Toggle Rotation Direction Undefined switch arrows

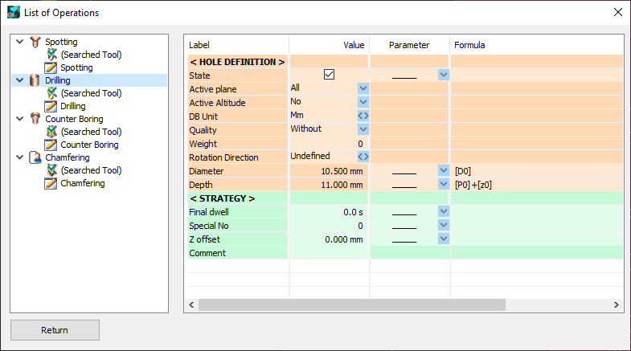(x=363, y=157)
